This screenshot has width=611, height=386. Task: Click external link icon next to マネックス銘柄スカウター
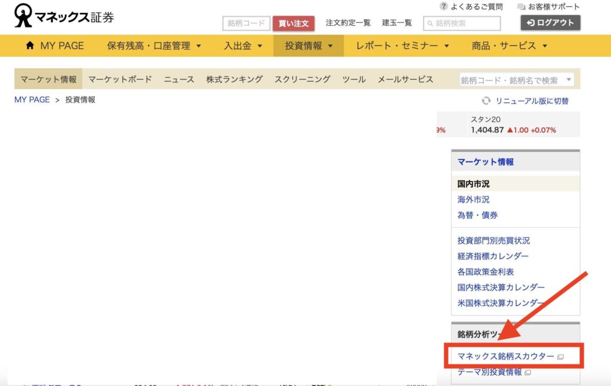click(560, 357)
